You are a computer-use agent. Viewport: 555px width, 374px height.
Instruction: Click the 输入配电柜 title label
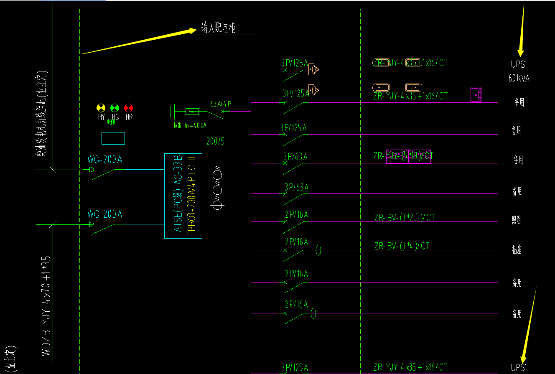coord(218,28)
